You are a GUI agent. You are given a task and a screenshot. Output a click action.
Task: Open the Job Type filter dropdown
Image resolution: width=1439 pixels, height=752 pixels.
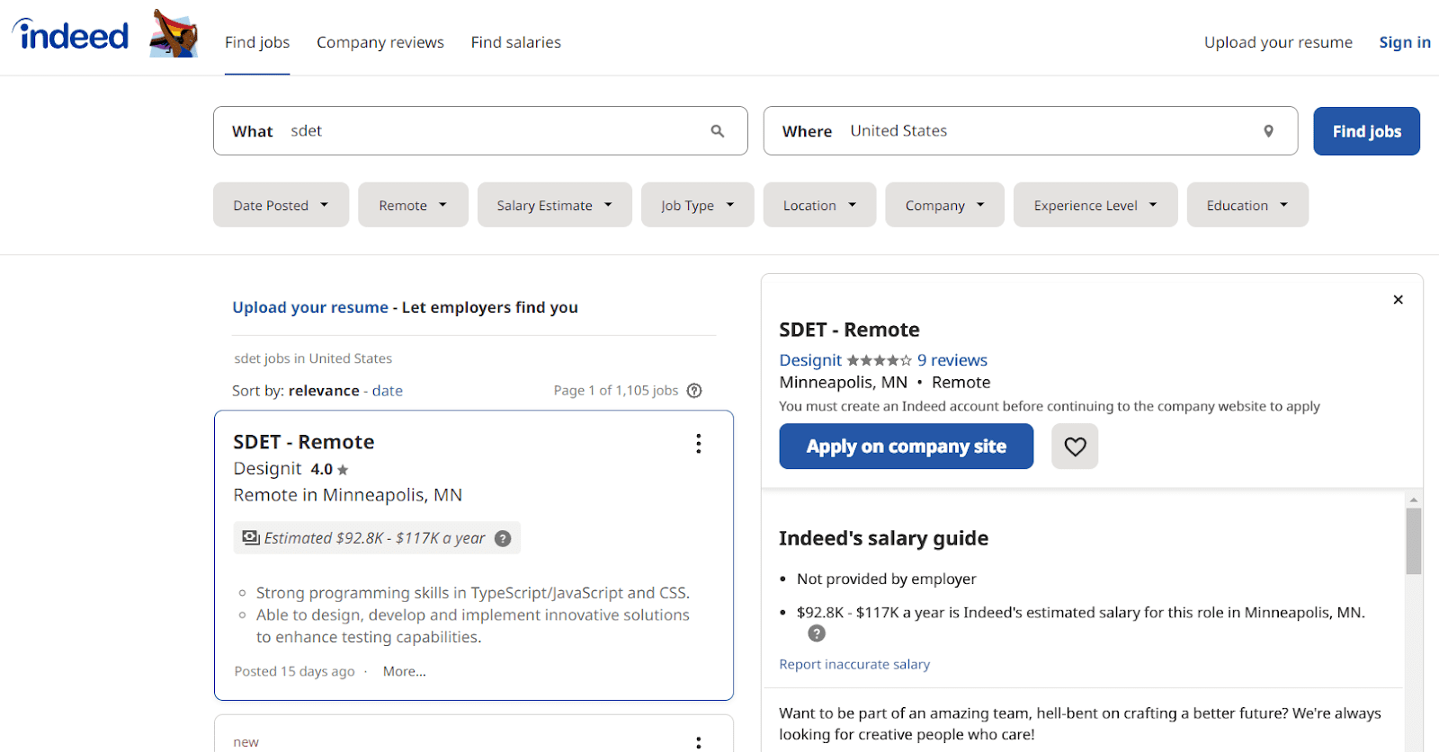click(x=697, y=205)
